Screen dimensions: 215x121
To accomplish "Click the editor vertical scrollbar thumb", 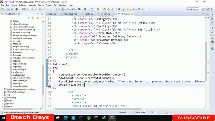I will click(x=206, y=61).
